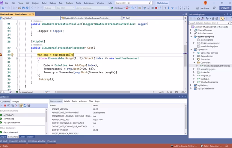Click the PREVIEW button
Image resolution: width=232 pixels, height=148 pixels.
point(225,8)
